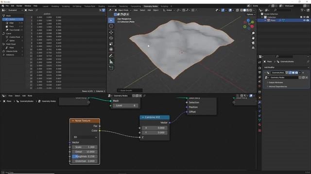The image size is (311, 174).
Task: Open the File menu
Action: (7, 6)
